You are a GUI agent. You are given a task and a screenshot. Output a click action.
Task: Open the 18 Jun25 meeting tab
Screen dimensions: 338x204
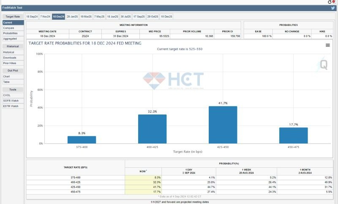[112, 16]
